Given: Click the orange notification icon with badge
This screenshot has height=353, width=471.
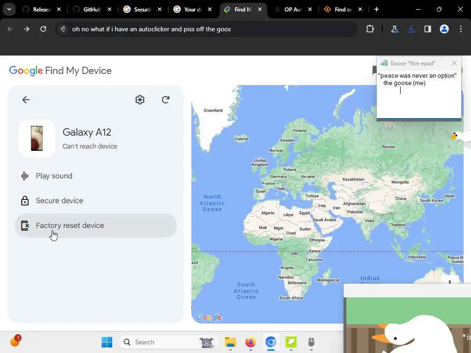Looking at the screenshot, I should coord(15,341).
